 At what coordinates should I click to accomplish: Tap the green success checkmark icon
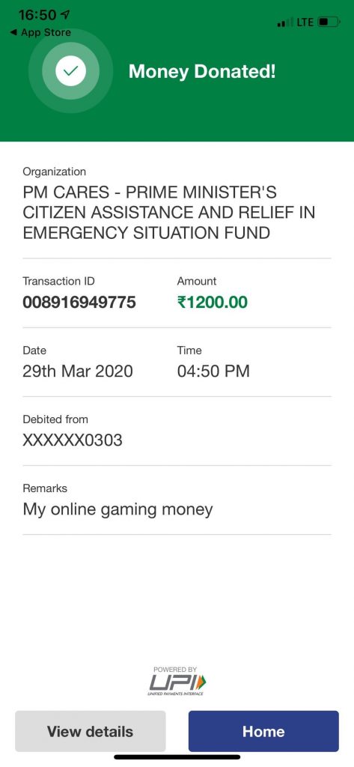(71, 71)
